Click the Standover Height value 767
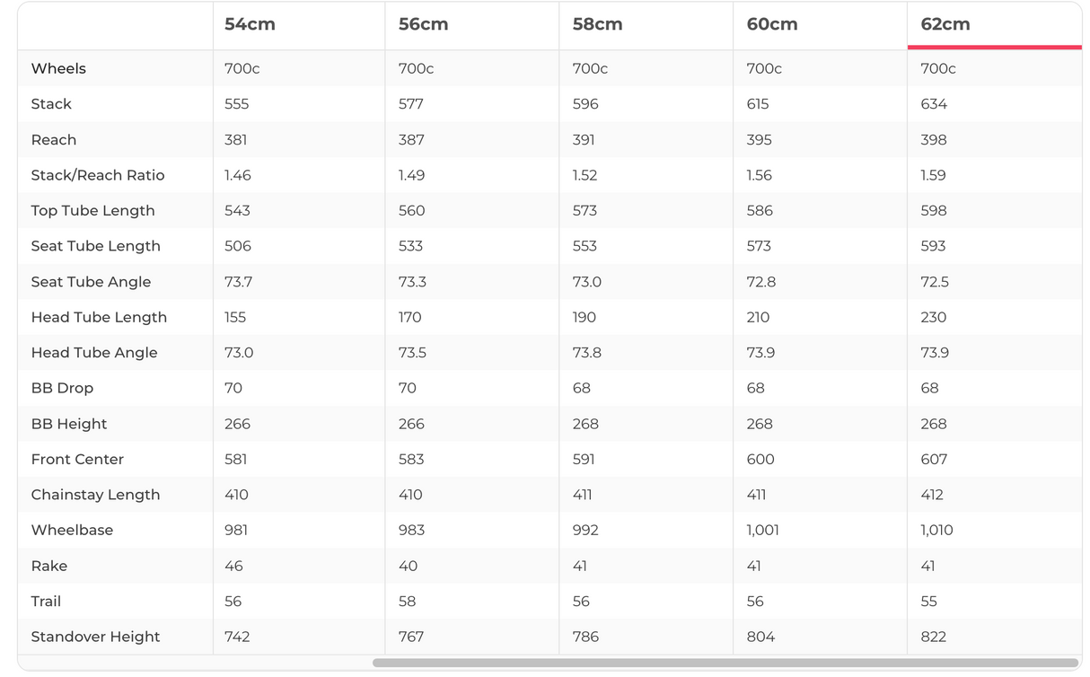1090x677 pixels. [x=411, y=637]
